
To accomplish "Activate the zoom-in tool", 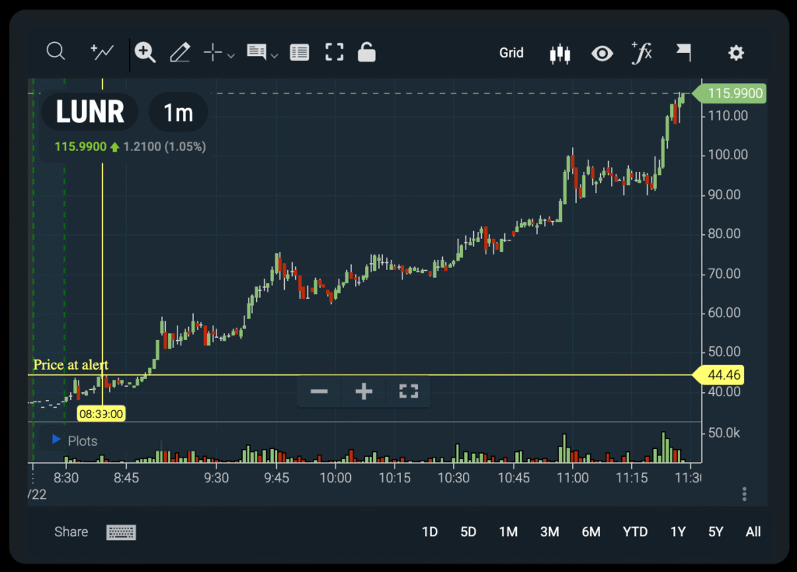I will pyautogui.click(x=145, y=51).
